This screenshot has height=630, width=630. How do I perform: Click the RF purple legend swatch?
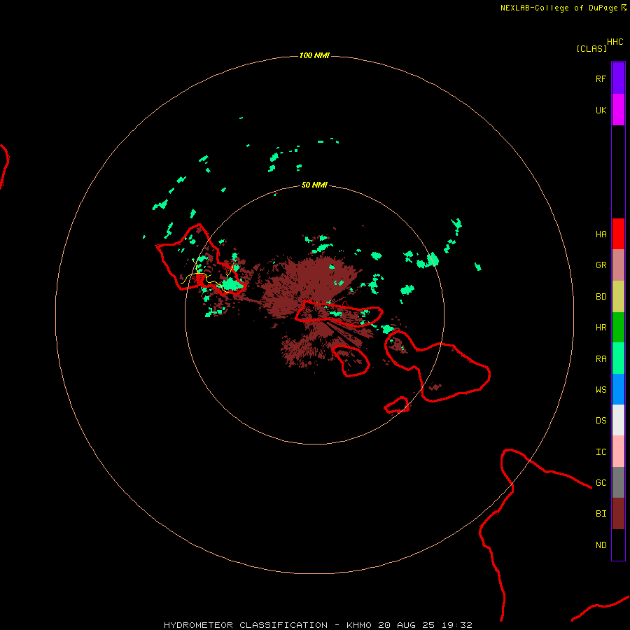618,78
